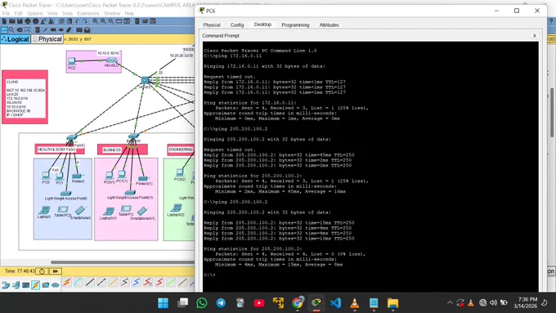This screenshot has width=556, height=313.
Task: Click Printer0(1) in the Business area
Action: pyautogui.click(x=143, y=179)
